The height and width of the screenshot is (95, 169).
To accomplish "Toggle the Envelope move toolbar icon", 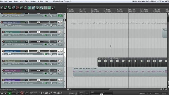I will click(x=41, y=8).
